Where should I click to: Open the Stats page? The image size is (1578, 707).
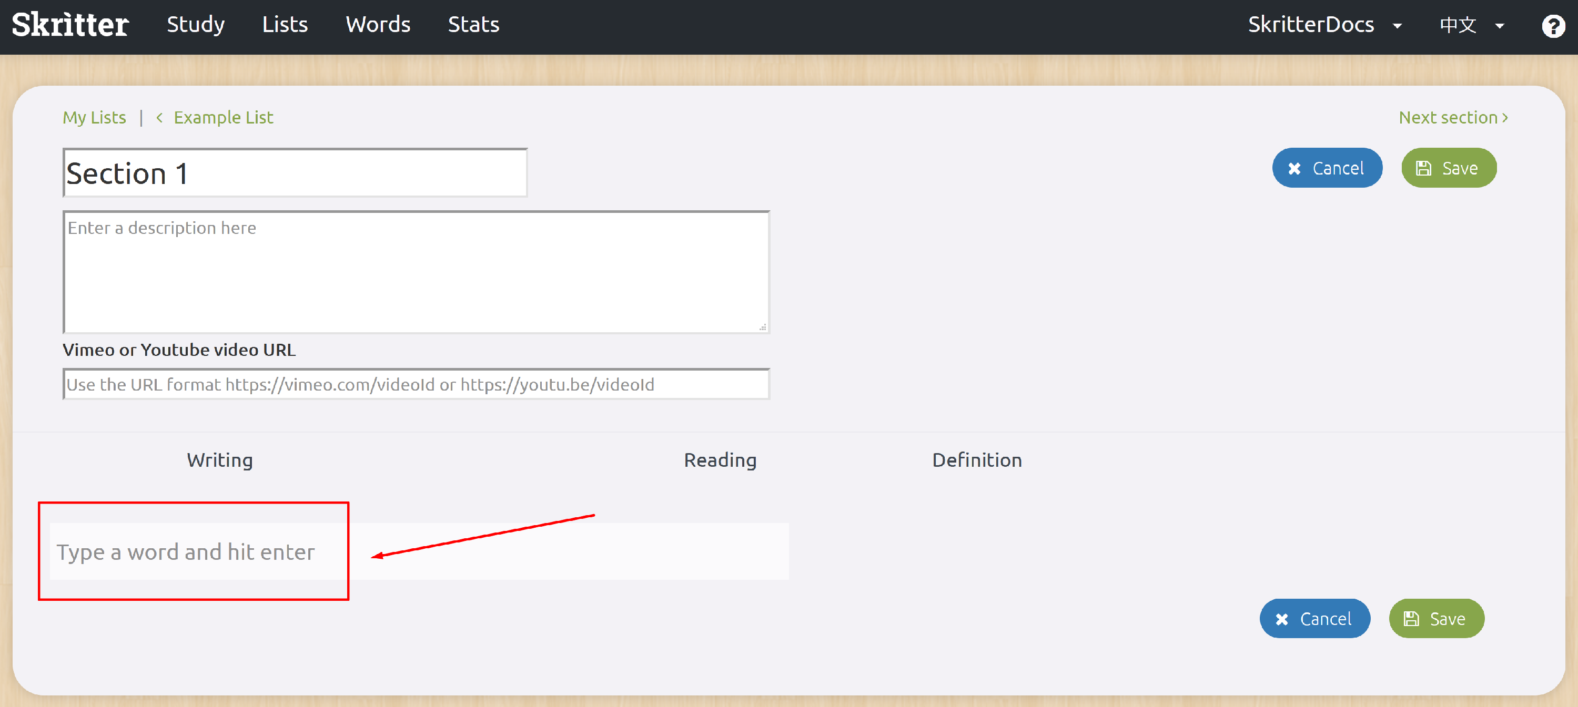pyautogui.click(x=473, y=25)
